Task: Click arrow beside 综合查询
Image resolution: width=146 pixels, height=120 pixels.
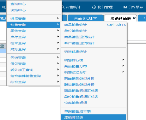Action: click(58, 81)
